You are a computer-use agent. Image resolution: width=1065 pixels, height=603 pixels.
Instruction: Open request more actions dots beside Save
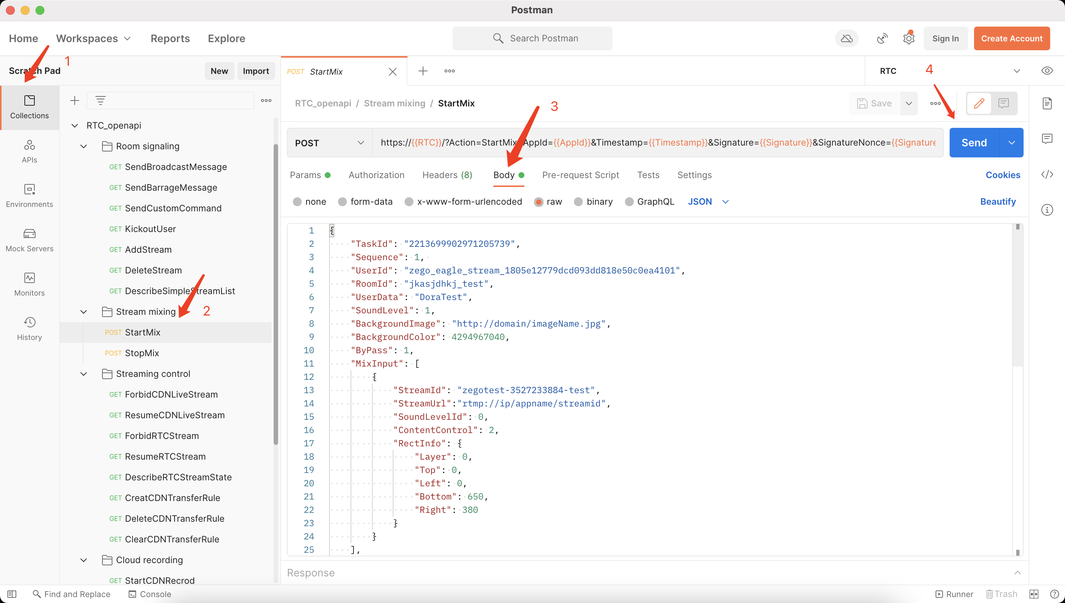tap(935, 103)
